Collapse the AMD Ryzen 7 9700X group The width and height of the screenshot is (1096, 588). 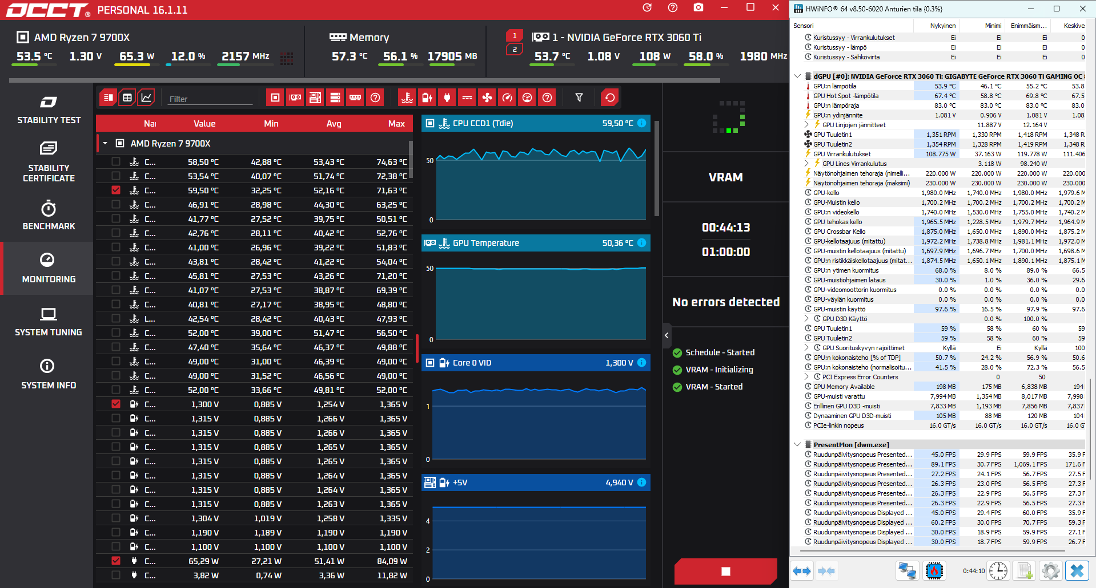pyautogui.click(x=105, y=143)
